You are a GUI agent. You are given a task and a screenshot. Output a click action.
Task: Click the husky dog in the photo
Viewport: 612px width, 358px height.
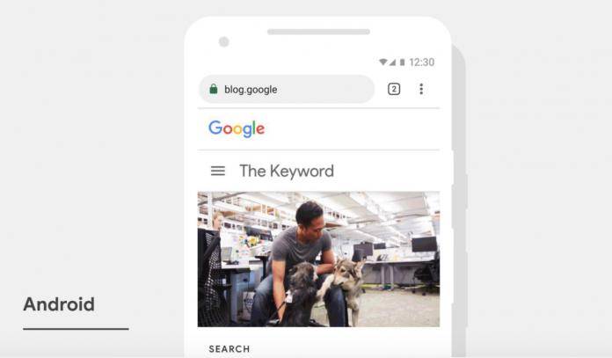[x=346, y=285]
